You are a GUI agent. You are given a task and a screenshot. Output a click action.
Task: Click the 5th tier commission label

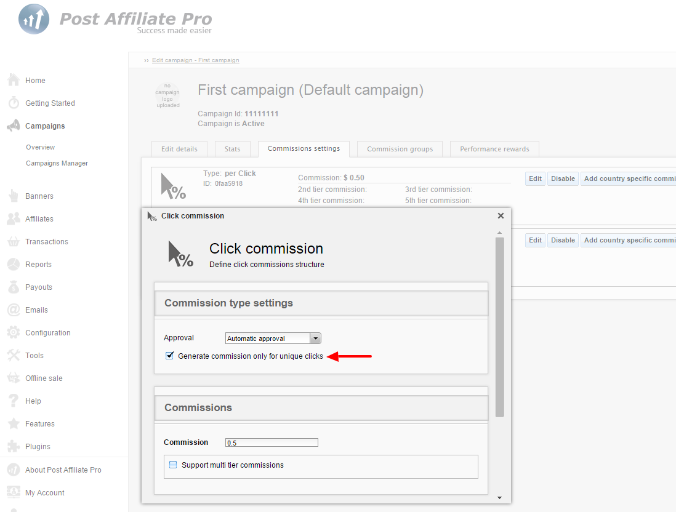click(x=438, y=201)
